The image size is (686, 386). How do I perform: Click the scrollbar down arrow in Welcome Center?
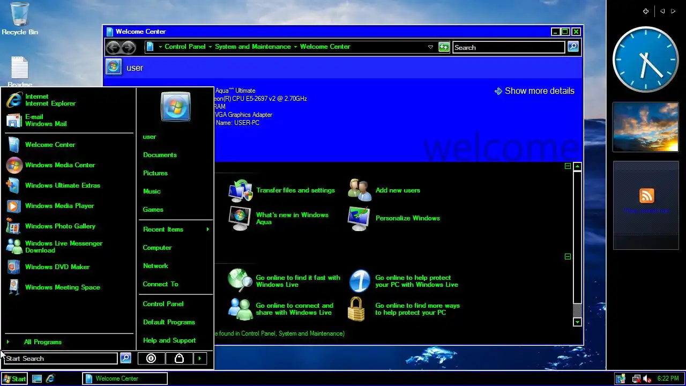tap(577, 322)
